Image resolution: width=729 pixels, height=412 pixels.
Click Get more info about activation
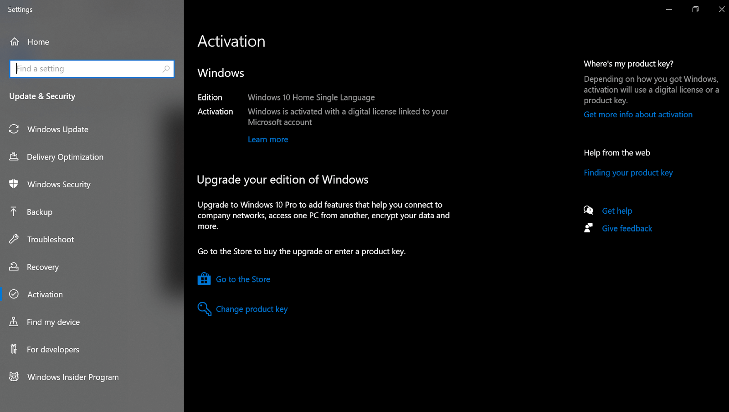(638, 114)
